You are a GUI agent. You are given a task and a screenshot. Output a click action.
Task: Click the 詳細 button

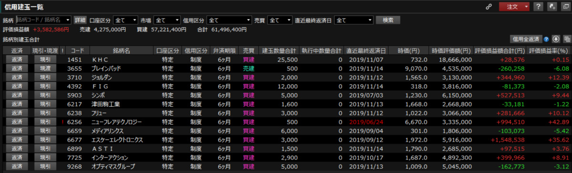tap(80, 20)
